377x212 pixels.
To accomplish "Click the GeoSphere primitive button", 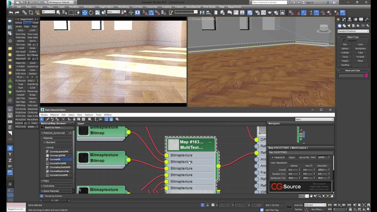I will coord(360,49).
